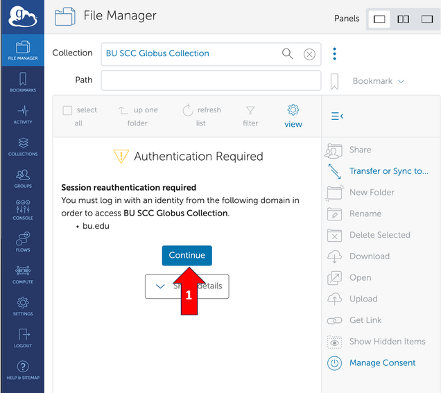Screen dimensions: 441x393
Task: Click Upload in the actions menu
Action: coord(352,299)
